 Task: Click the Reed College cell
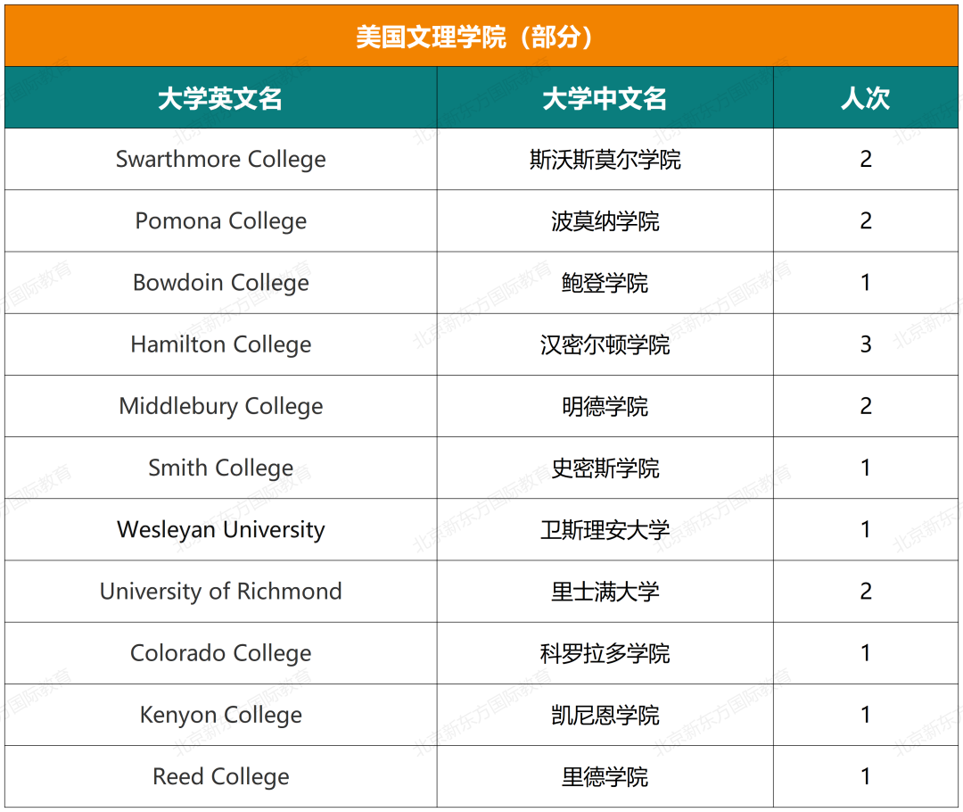(x=220, y=776)
